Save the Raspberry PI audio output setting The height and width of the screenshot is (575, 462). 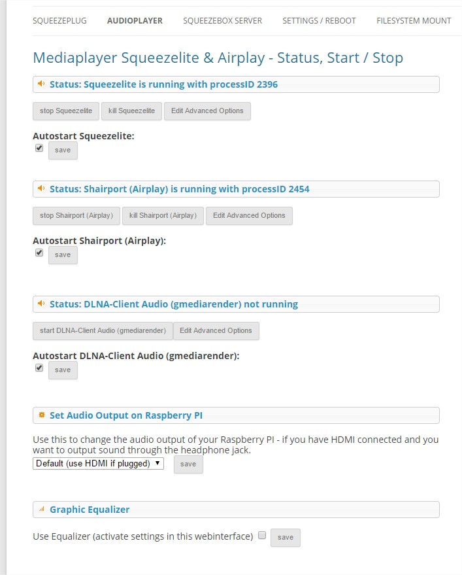coord(188,464)
